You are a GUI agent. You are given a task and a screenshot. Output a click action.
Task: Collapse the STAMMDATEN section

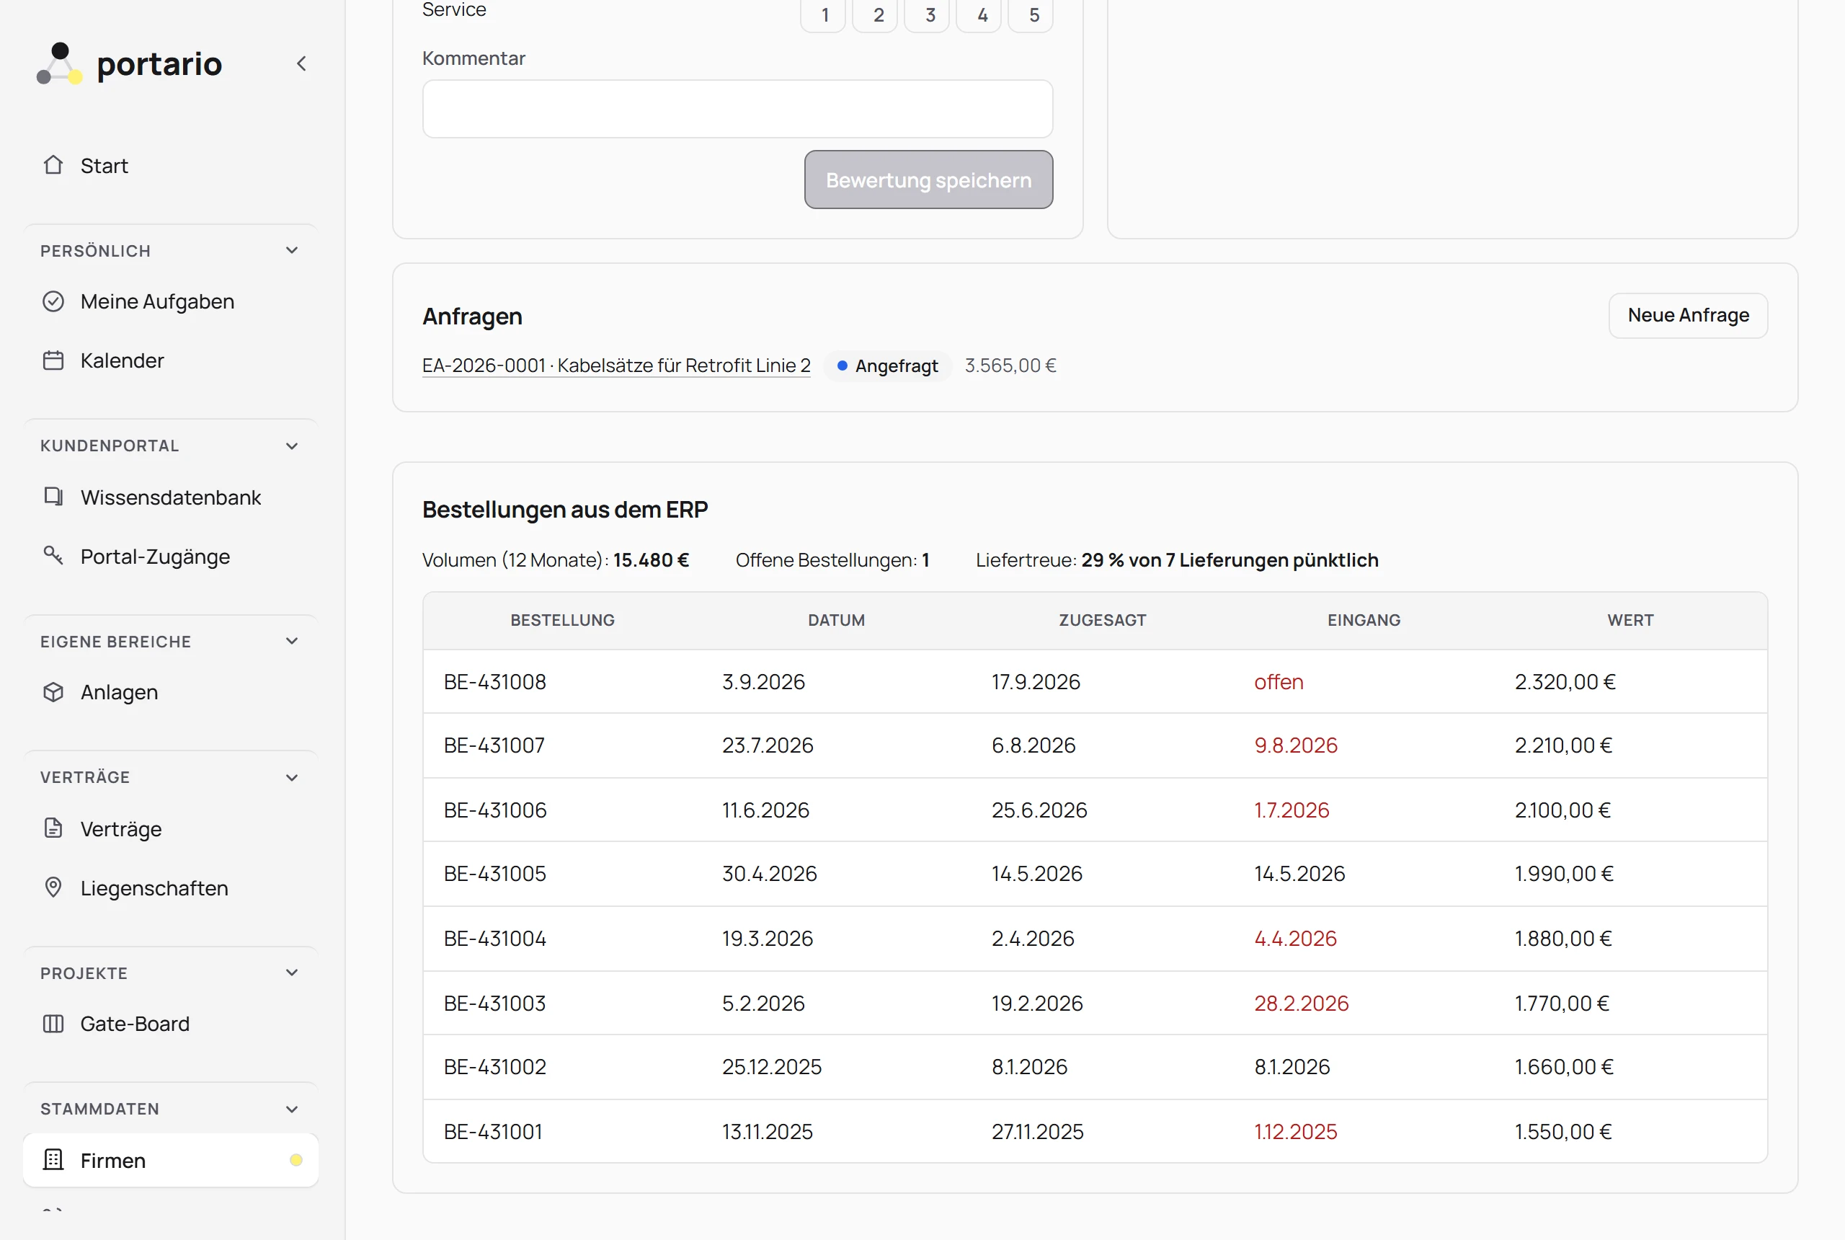pos(292,1109)
